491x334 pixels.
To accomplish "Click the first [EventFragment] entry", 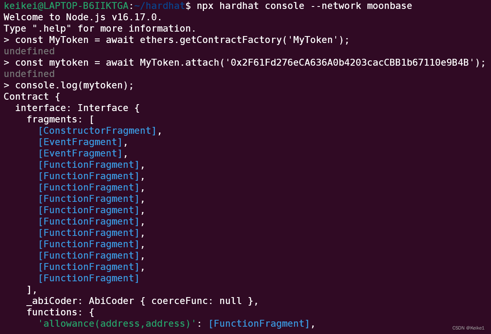I will (x=80, y=142).
